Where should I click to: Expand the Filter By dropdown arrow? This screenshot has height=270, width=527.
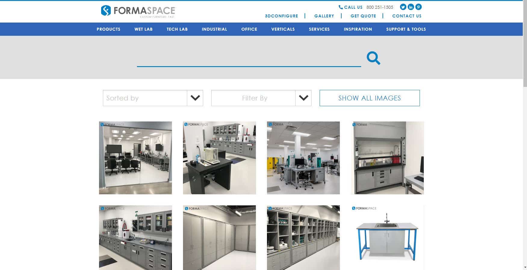click(x=303, y=98)
